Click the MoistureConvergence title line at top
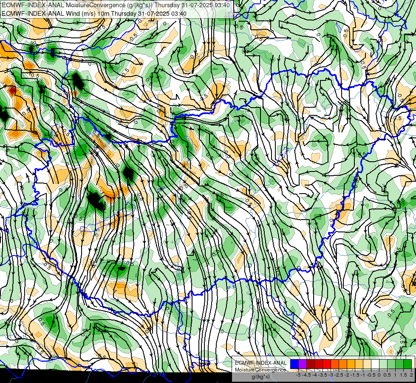 pyautogui.click(x=116, y=5)
